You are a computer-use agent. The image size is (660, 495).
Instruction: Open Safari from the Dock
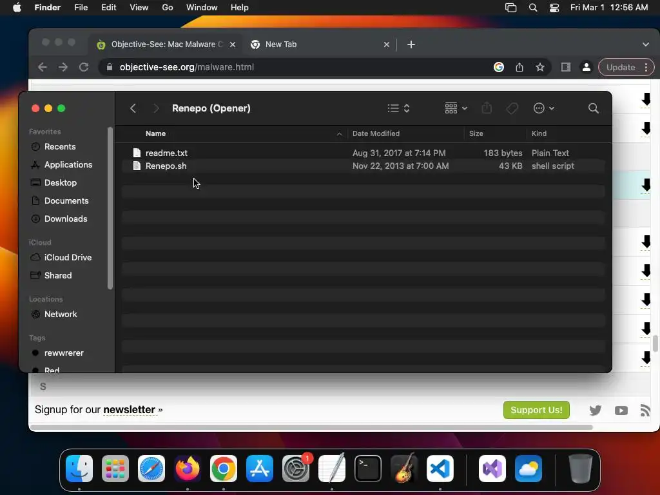coord(151,469)
